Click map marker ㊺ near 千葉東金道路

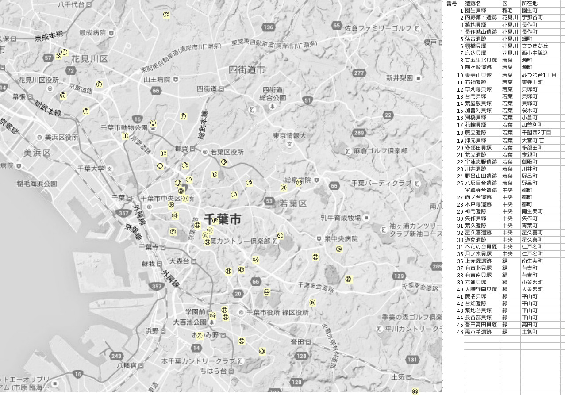pos(312,303)
